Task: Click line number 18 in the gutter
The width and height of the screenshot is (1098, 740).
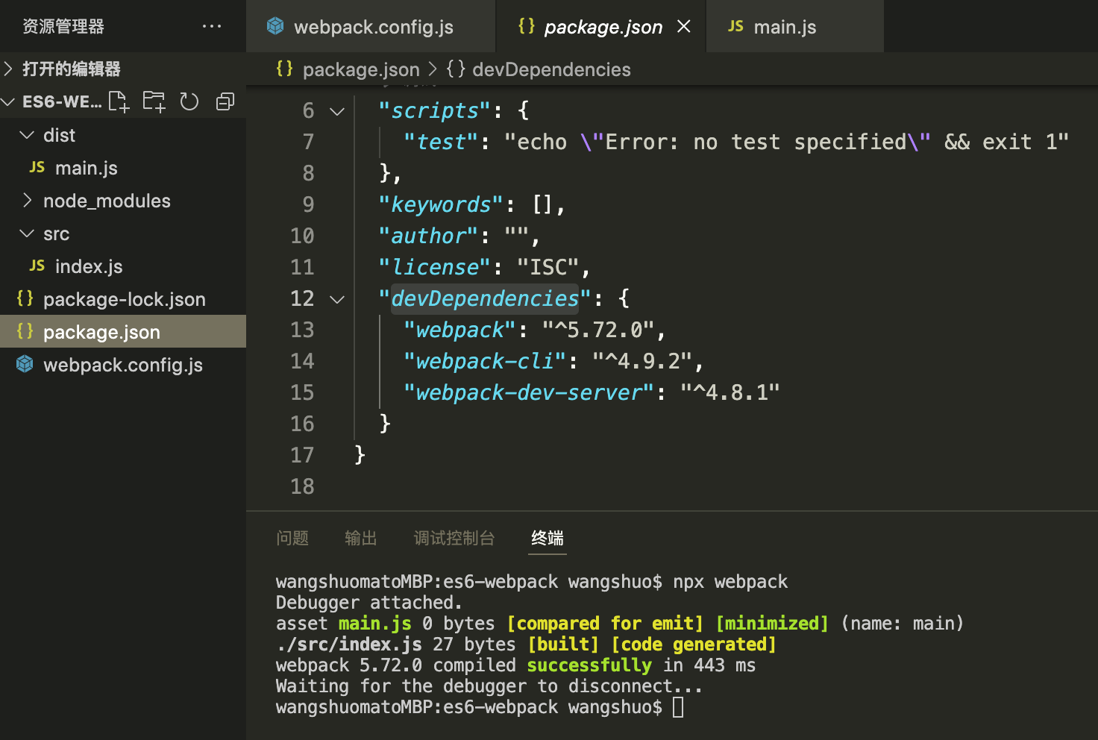Action: click(x=302, y=486)
